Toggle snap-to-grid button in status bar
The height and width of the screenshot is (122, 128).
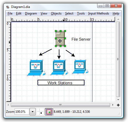40,112
